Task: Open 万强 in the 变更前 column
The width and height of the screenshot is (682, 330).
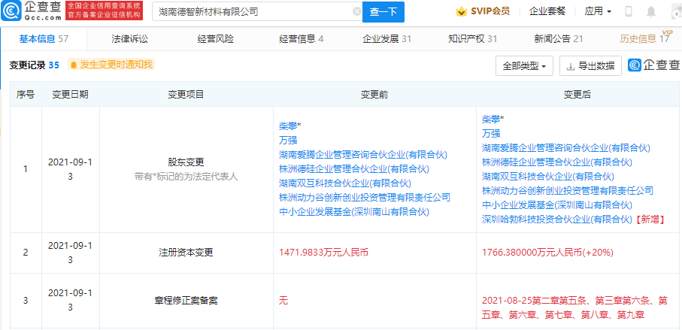Action: coord(287,141)
